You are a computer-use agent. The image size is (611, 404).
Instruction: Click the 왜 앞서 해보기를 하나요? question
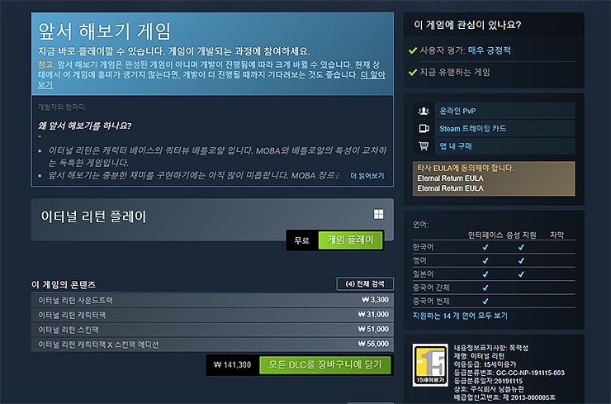pyautogui.click(x=84, y=126)
